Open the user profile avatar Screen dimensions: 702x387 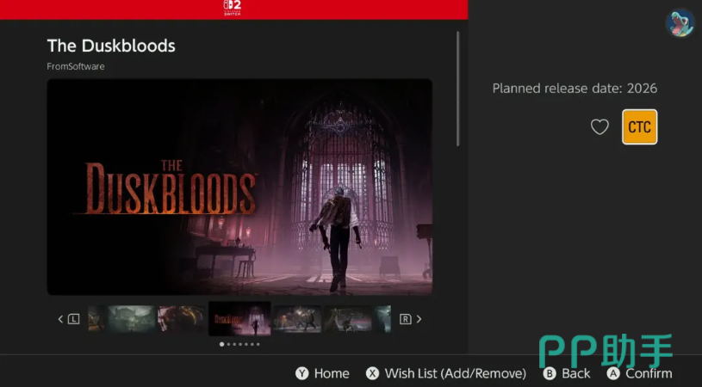pyautogui.click(x=680, y=22)
